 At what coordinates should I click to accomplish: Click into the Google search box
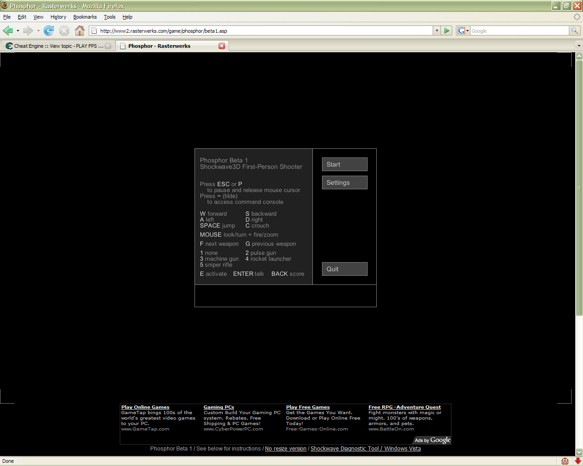[519, 31]
